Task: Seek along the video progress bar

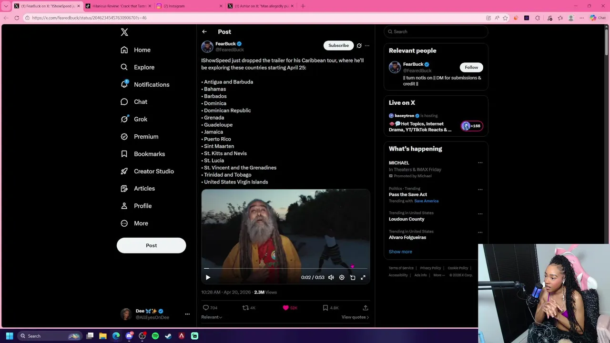Action: [x=285, y=269]
